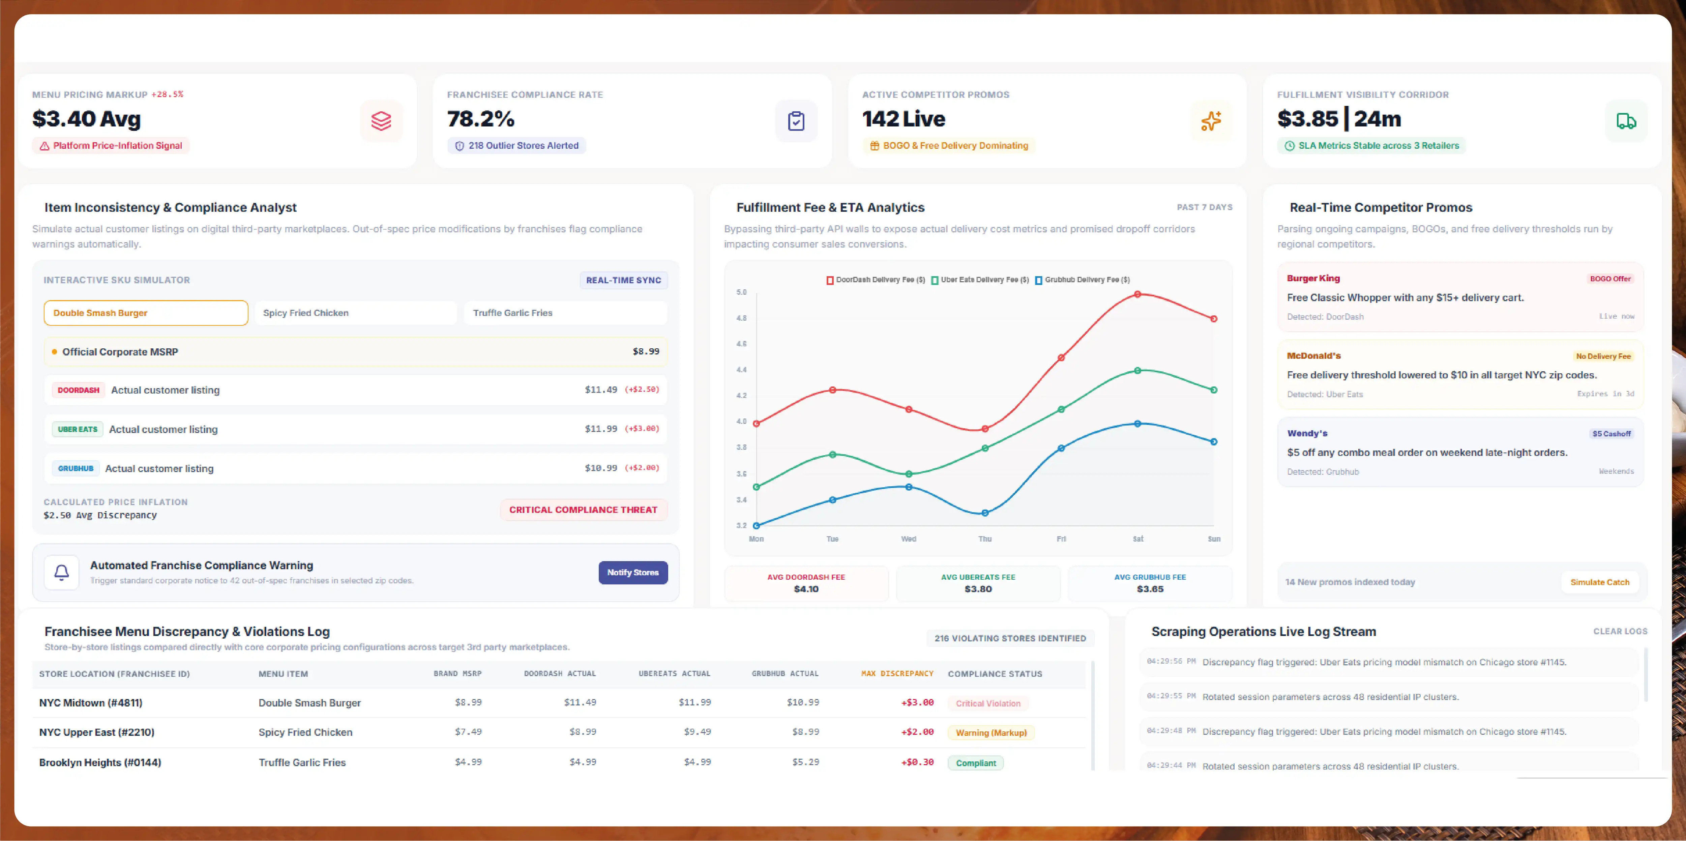Viewport: 1686px width, 841px height.
Task: Click the gift icon in BOGO & Free Delivery badge
Action: click(x=875, y=146)
